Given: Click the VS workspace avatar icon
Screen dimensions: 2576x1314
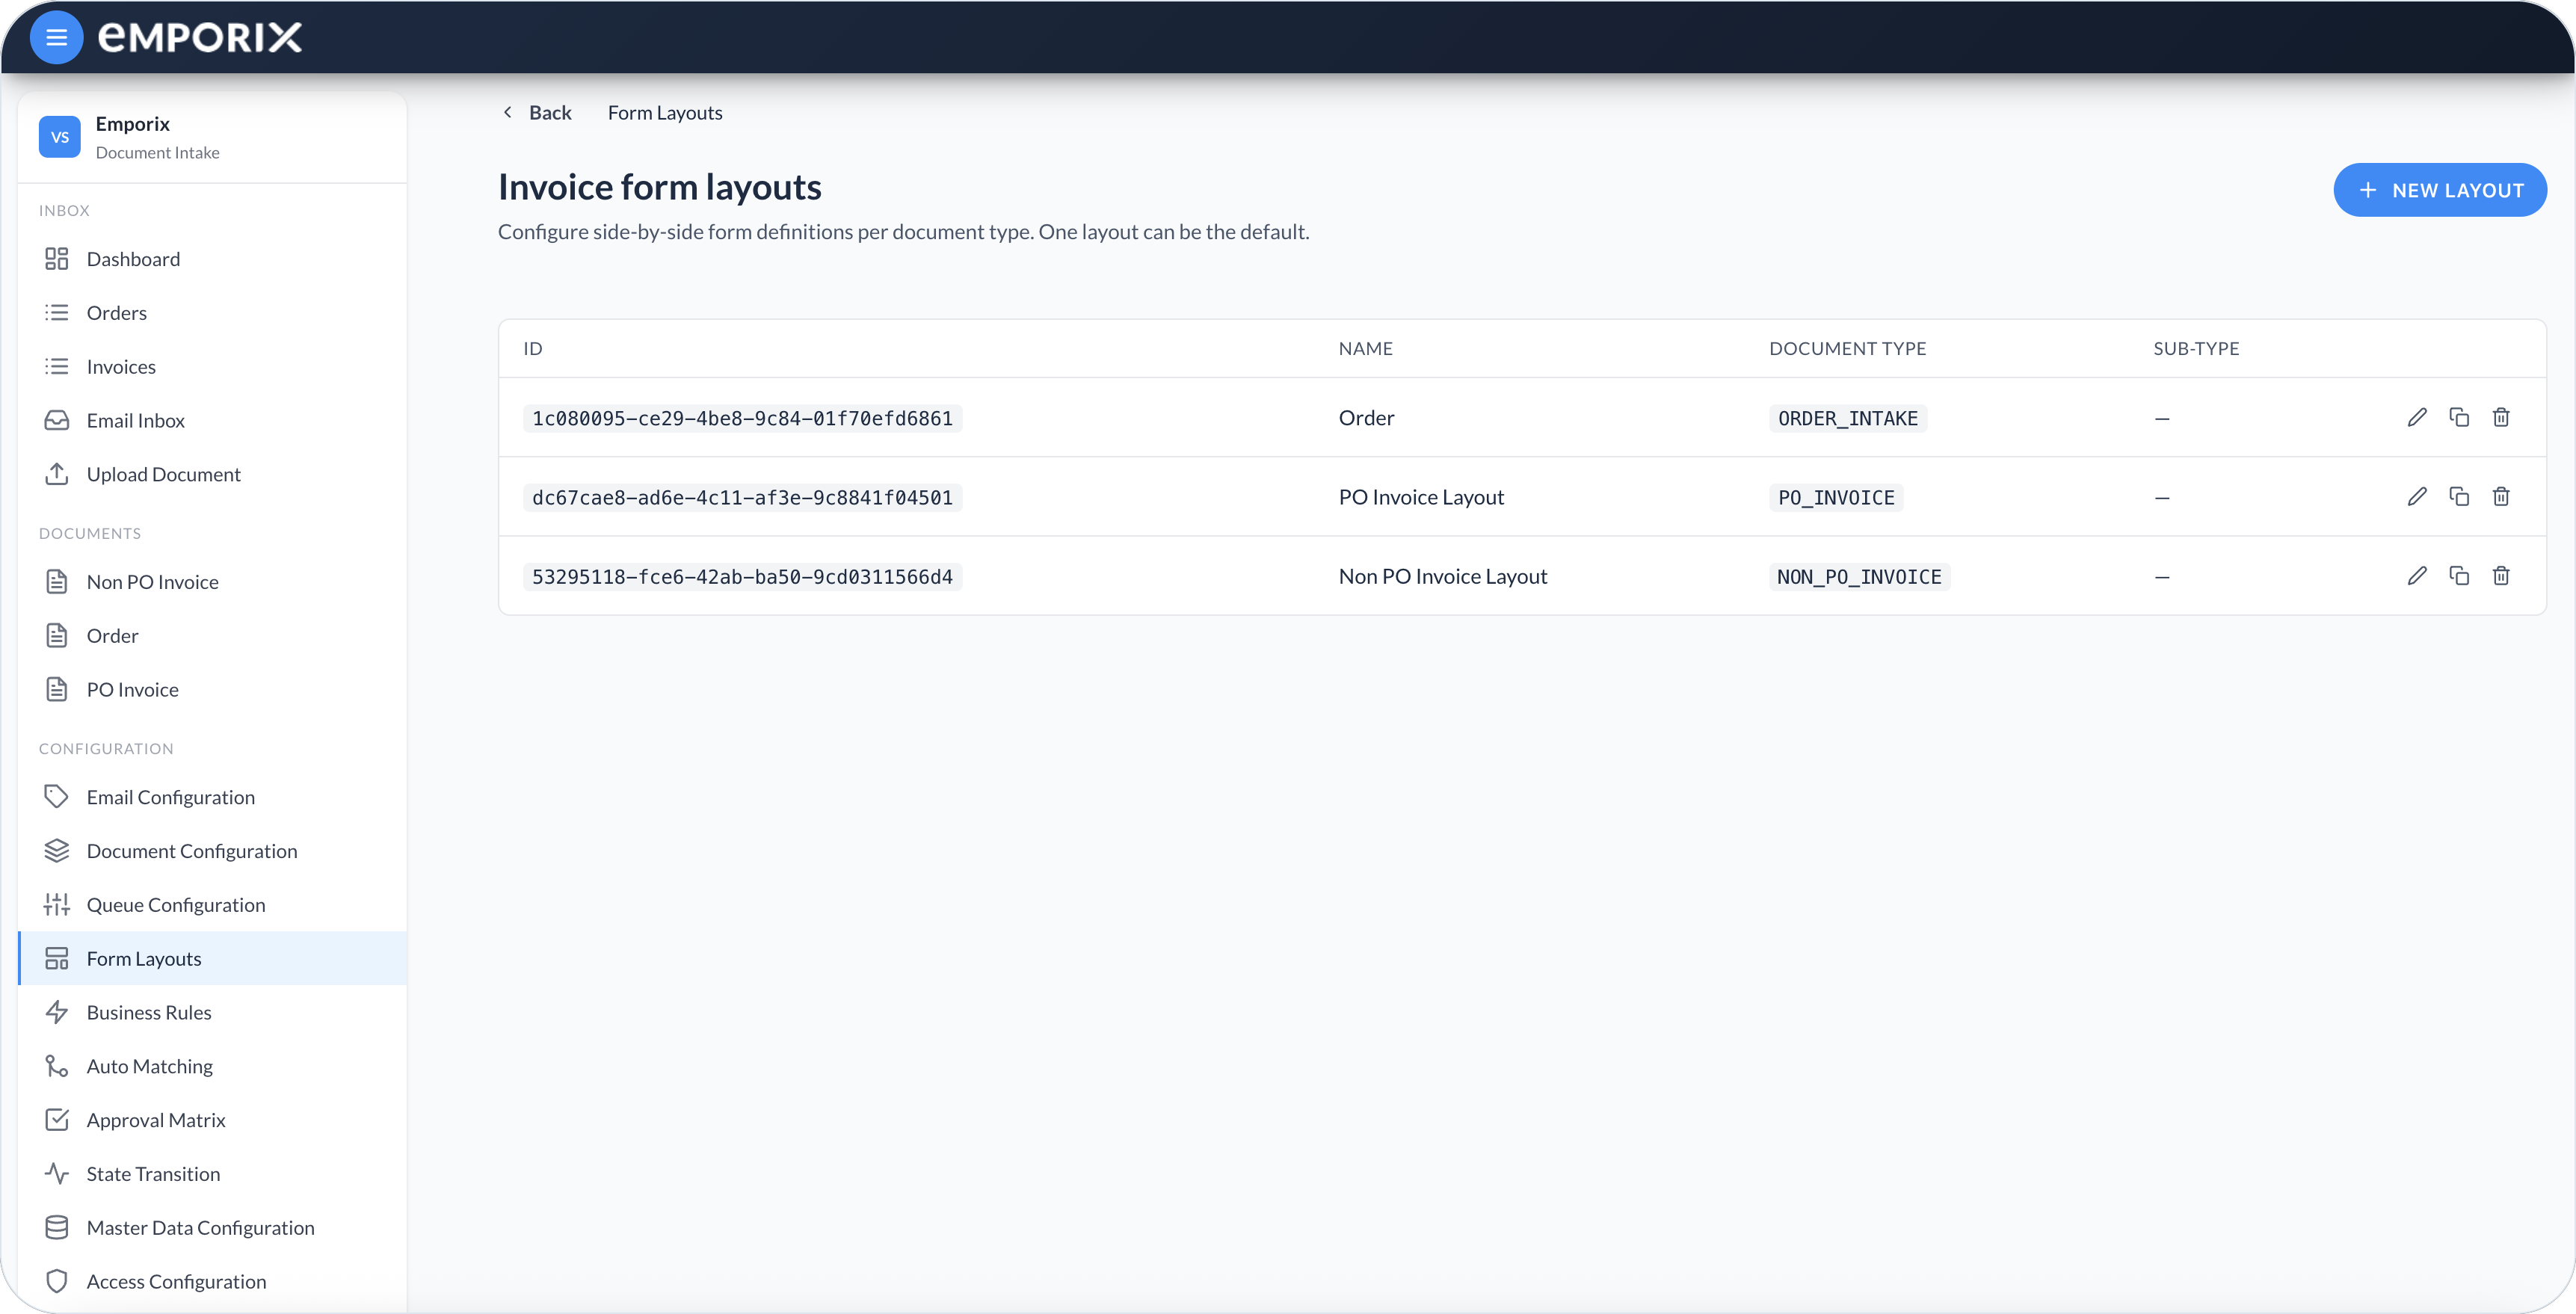Looking at the screenshot, I should pyautogui.click(x=60, y=137).
